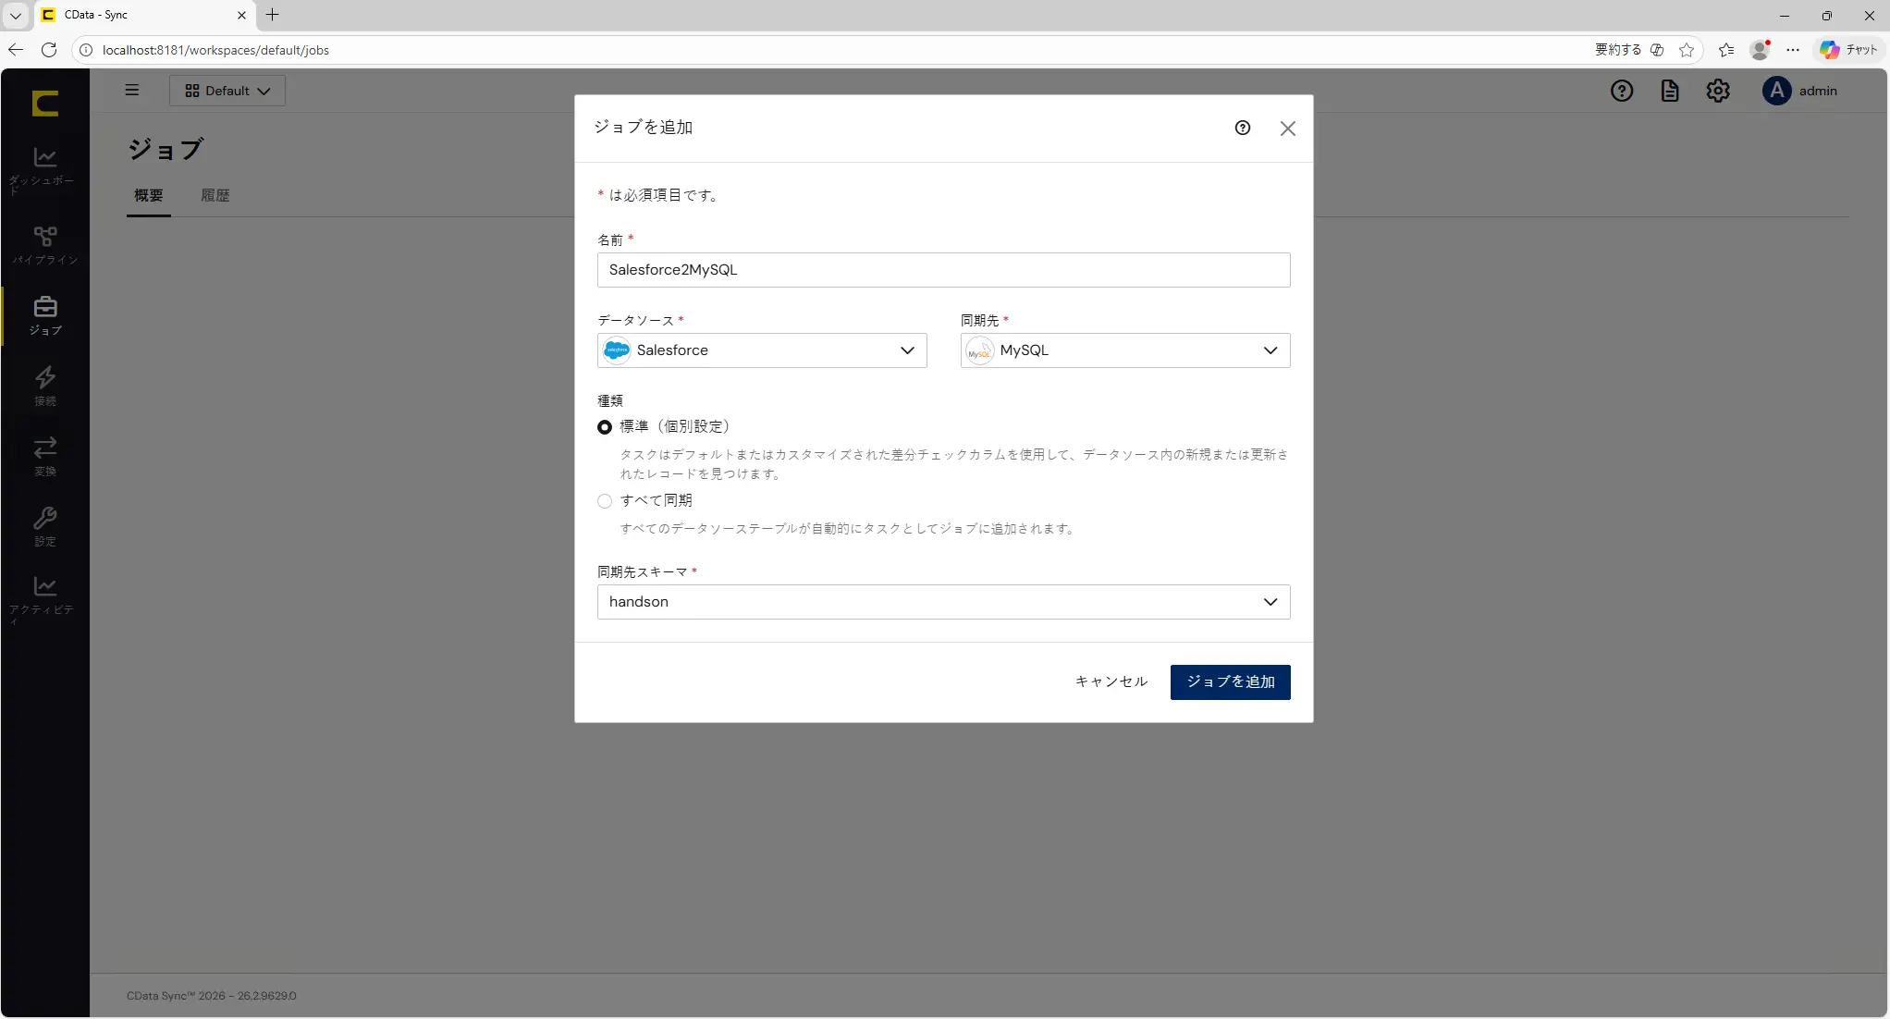Screen dimensions: 1890x1019
Task: Open browser settings and more menu
Action: click(1793, 50)
